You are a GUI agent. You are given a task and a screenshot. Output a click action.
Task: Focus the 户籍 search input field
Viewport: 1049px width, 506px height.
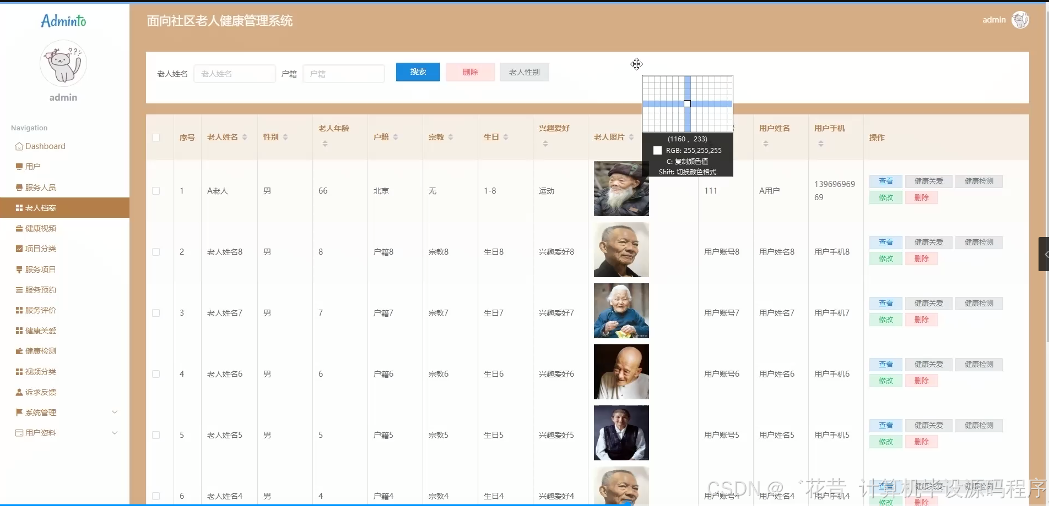click(x=344, y=74)
